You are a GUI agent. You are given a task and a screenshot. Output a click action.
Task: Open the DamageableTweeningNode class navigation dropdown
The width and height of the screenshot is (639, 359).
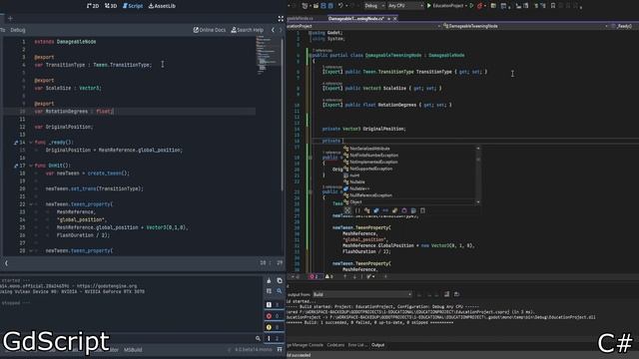pyautogui.click(x=526, y=26)
